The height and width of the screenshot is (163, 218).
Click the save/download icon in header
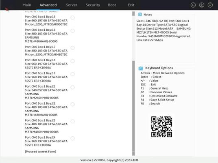(202, 5)
